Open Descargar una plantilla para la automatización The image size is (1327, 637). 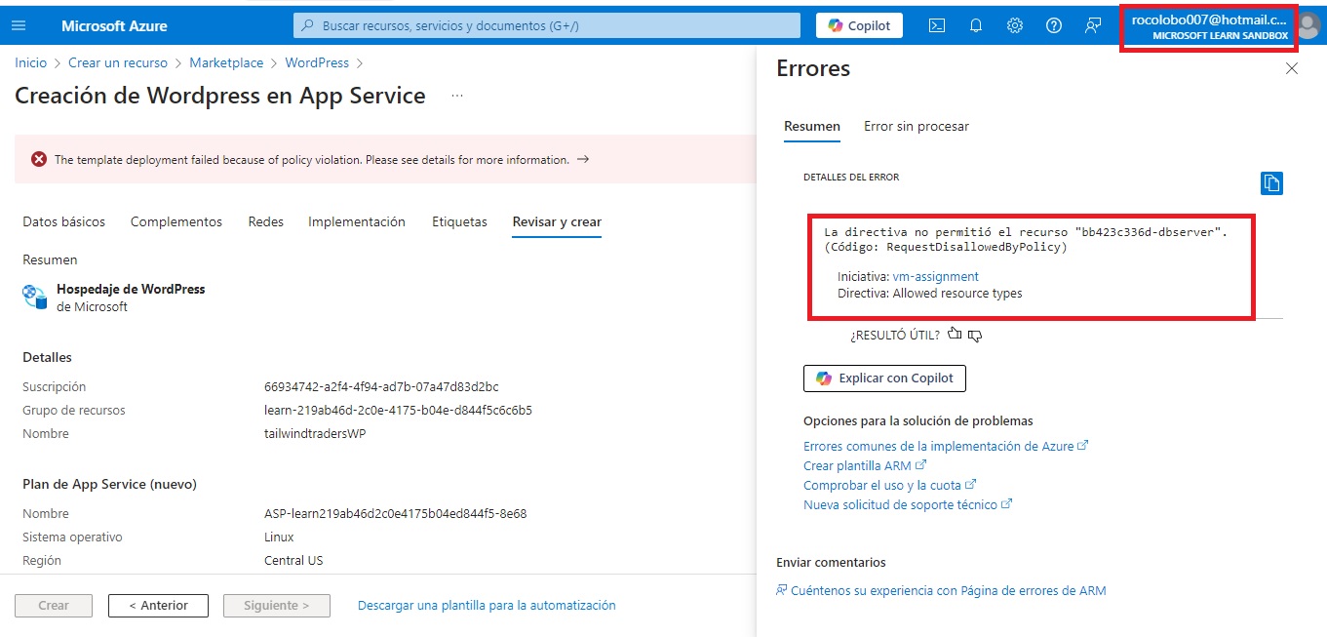click(487, 605)
